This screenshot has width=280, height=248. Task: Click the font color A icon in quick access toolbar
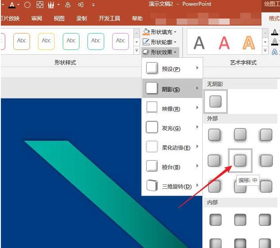12,5
